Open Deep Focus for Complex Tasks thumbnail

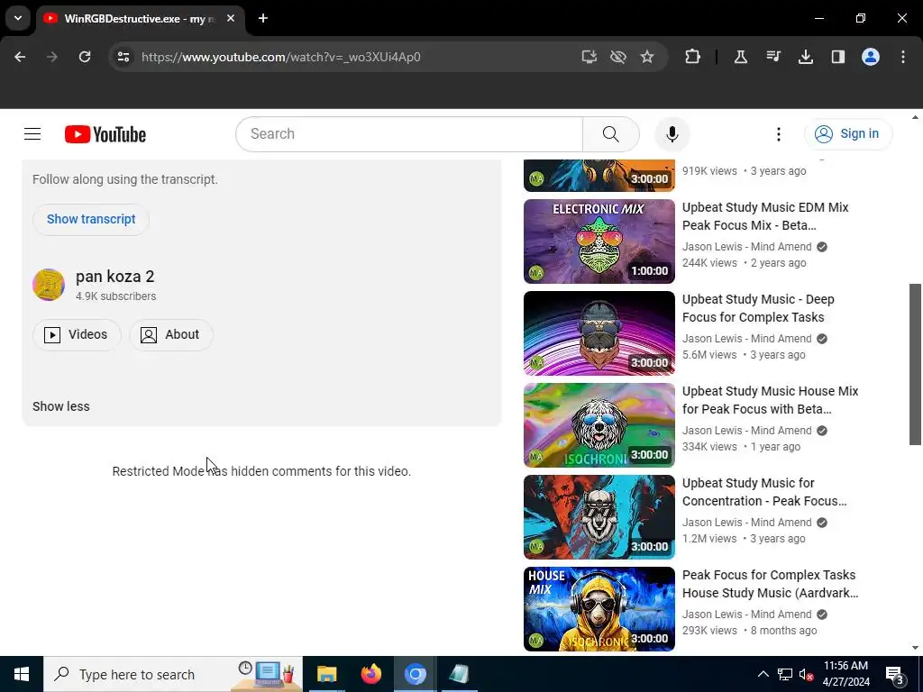coord(599,333)
